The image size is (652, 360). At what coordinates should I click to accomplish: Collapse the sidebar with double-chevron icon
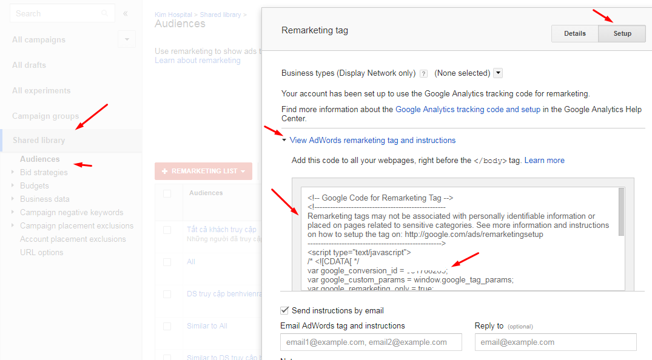click(x=126, y=13)
